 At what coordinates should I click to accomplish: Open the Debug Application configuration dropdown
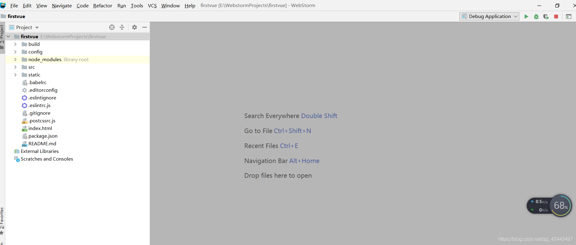[489, 17]
